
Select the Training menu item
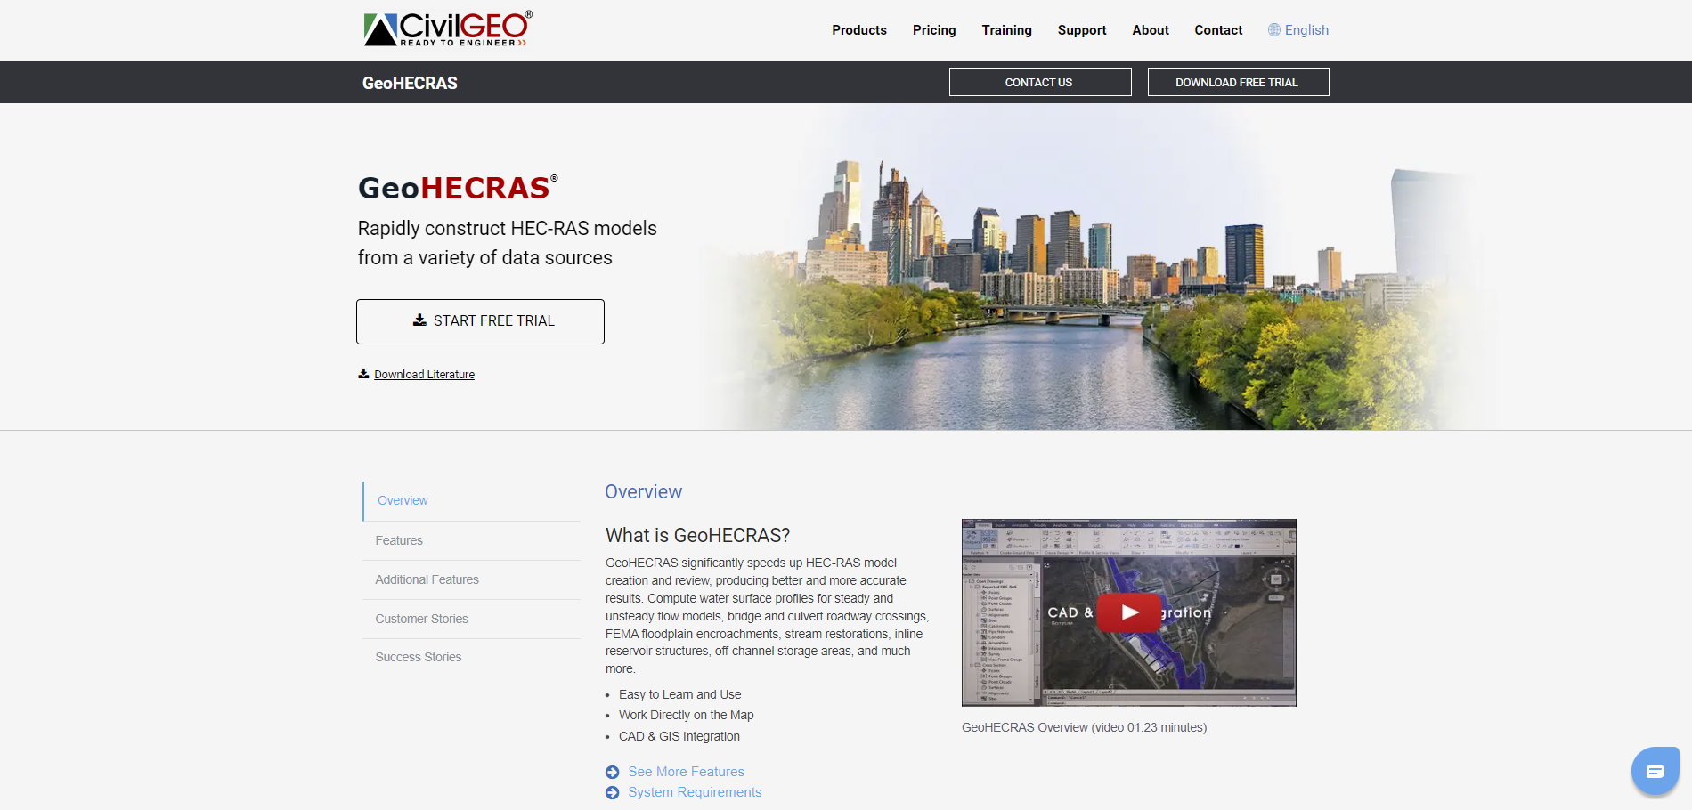coord(1006,29)
